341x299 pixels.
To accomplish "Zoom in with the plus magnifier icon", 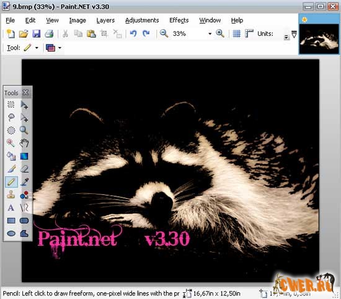I will pos(220,33).
